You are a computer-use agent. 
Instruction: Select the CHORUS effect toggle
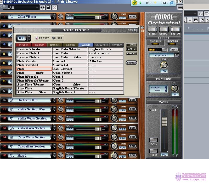155,43
